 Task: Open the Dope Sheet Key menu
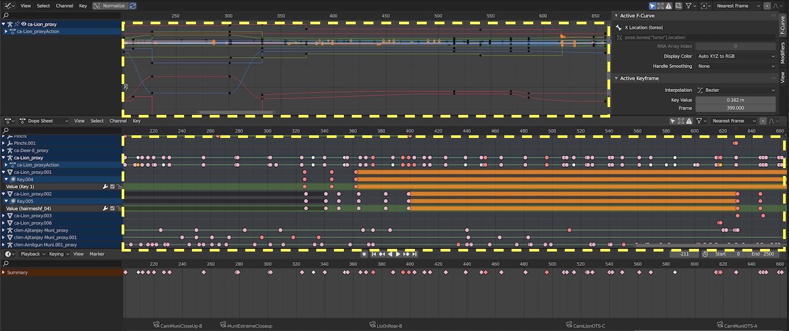137,121
